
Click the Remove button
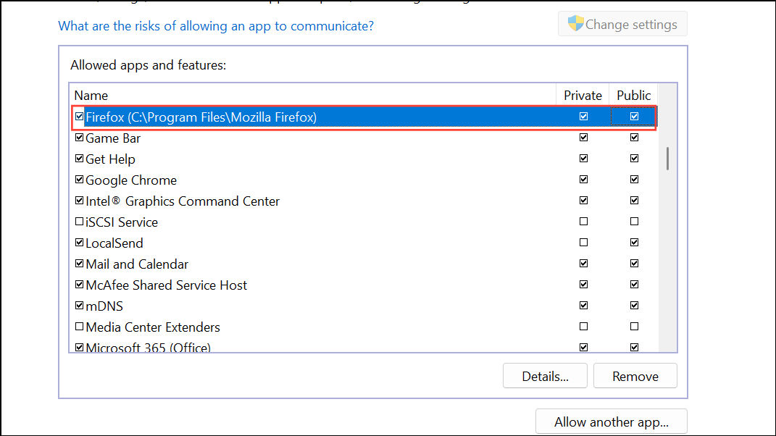[635, 376]
